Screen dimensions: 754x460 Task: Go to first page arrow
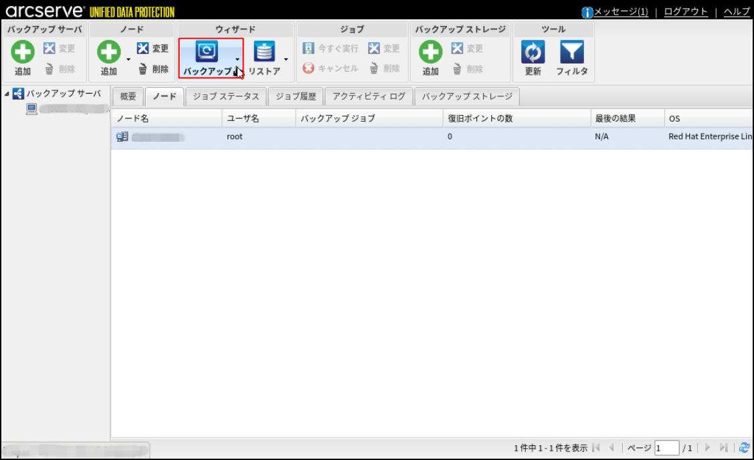(596, 447)
